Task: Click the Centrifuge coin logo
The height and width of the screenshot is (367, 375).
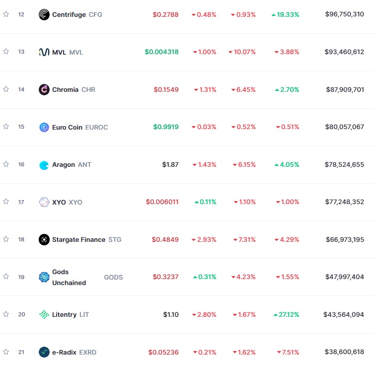Action: (x=44, y=14)
